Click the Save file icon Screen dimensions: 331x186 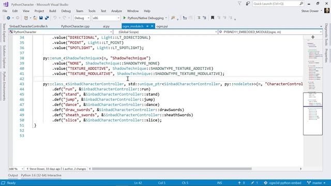point(41,18)
